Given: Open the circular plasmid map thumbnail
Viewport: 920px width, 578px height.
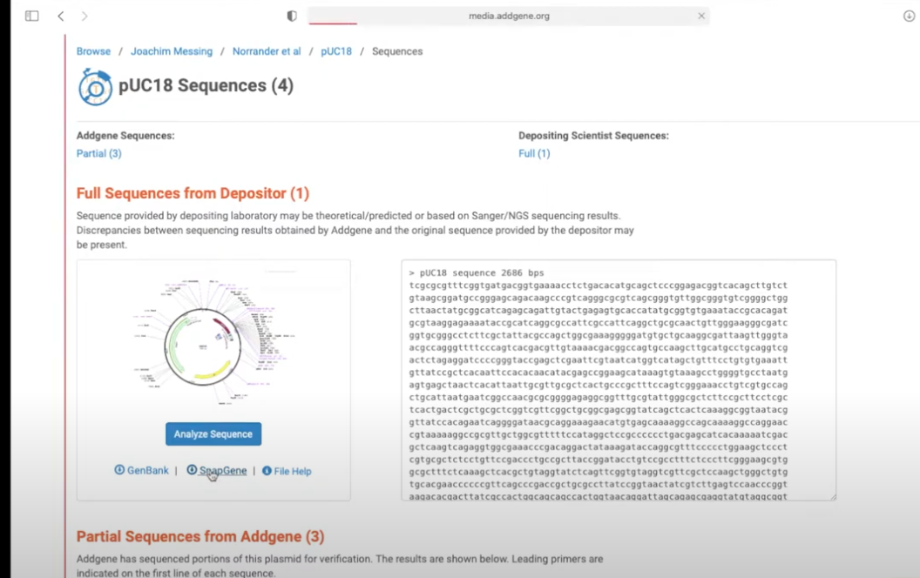Looking at the screenshot, I should pos(213,341).
